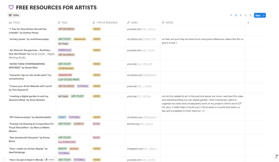Click the red ANIMATION tag
The image size is (279, 162).
click(65, 75)
